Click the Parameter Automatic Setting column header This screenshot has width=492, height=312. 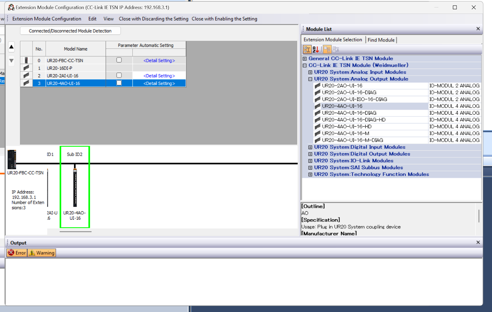point(146,45)
